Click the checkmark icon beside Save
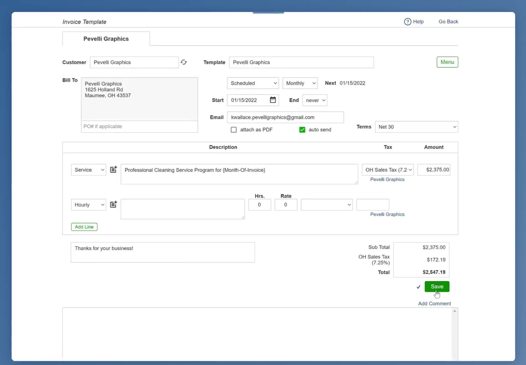526x365 pixels. [418, 287]
